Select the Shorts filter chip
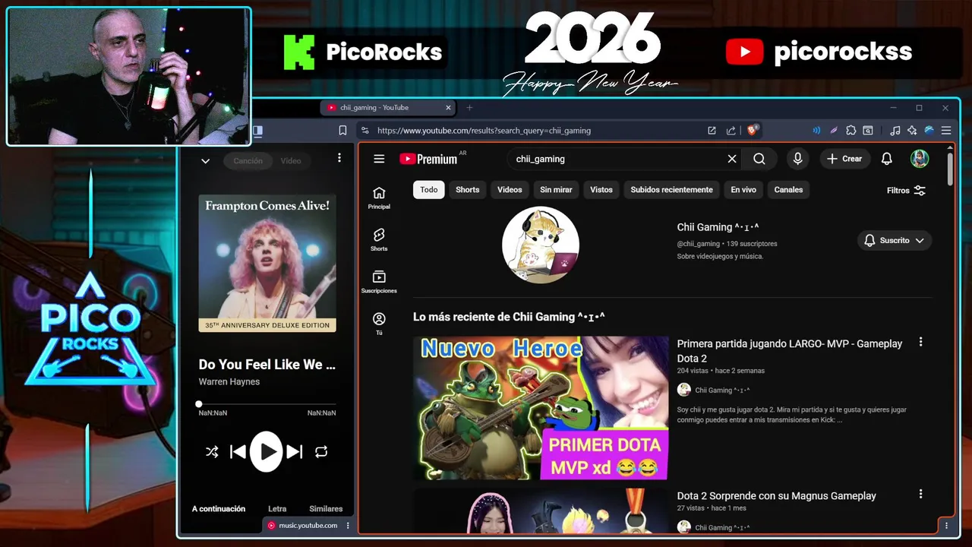This screenshot has height=547, width=972. pyautogui.click(x=468, y=189)
